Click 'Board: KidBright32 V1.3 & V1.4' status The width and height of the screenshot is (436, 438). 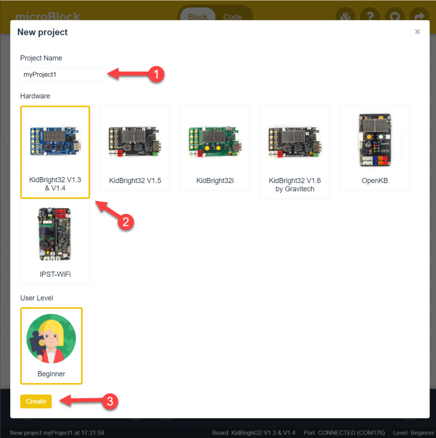tap(253, 433)
